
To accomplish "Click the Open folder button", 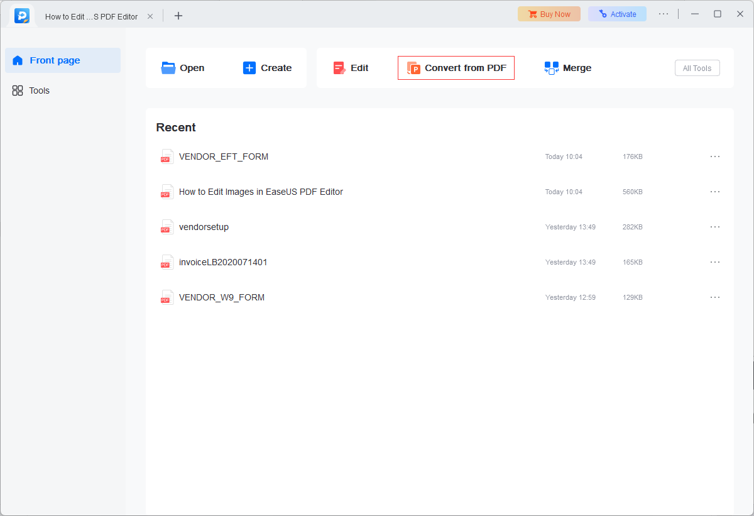I will pos(183,68).
